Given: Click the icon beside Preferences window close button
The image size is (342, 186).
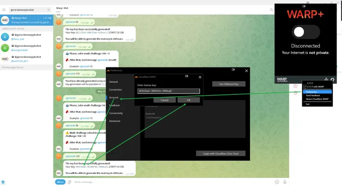Looking at the screenshot, I should 233,70.
